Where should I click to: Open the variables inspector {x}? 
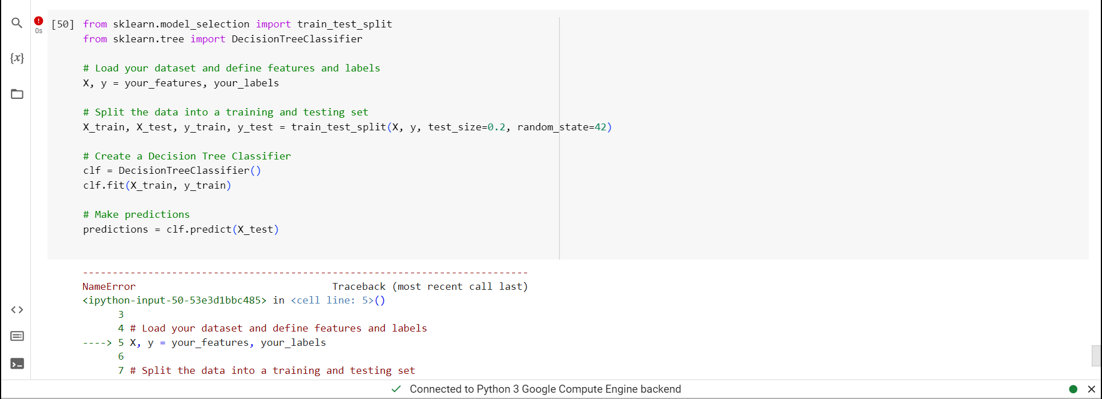point(17,58)
